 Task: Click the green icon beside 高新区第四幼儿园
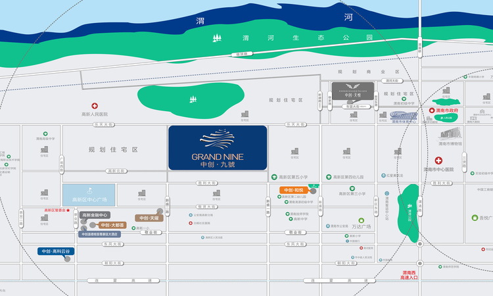click(329, 177)
